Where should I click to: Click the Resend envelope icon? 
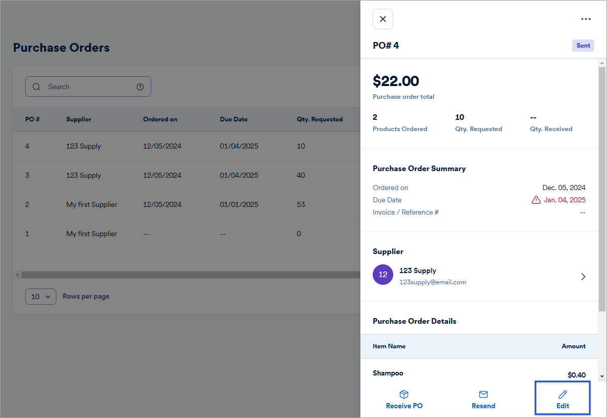[483, 393]
